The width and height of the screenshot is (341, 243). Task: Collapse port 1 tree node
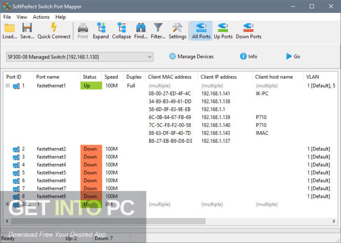(8, 85)
